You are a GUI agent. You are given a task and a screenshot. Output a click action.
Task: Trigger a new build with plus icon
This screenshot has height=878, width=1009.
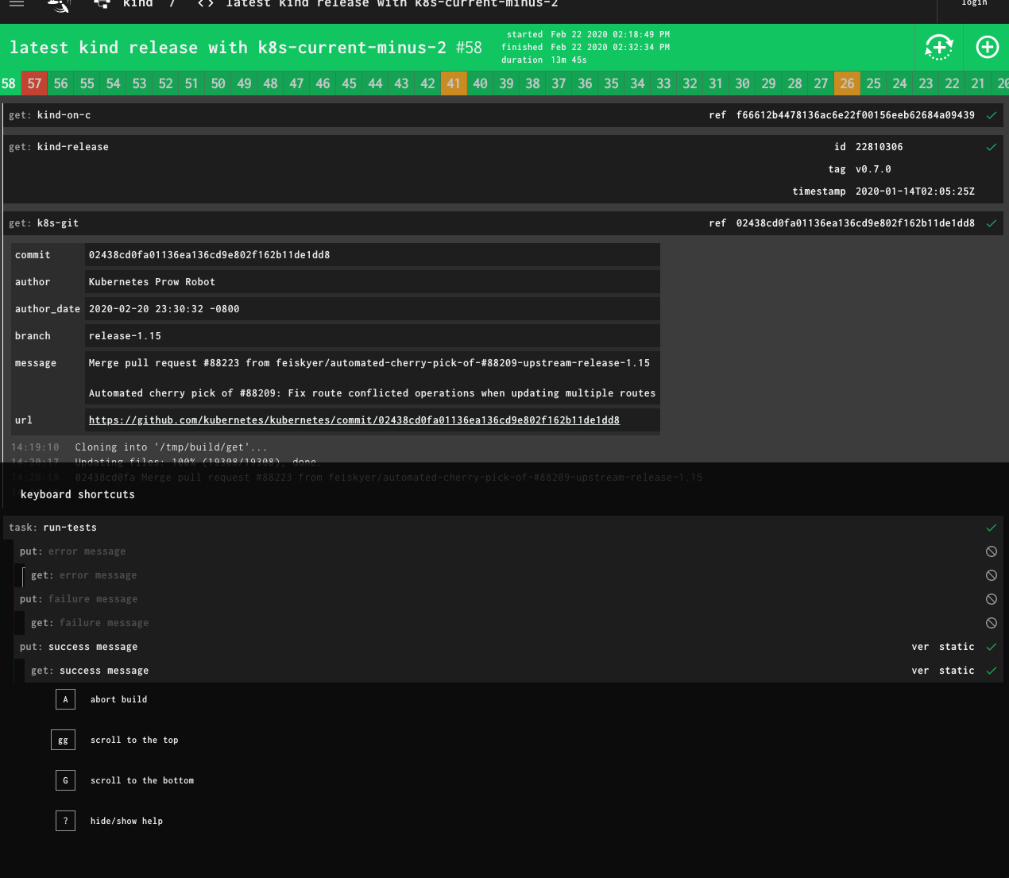[x=987, y=48]
